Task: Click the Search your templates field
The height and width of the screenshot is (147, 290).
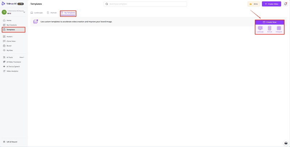Action: 145,4
